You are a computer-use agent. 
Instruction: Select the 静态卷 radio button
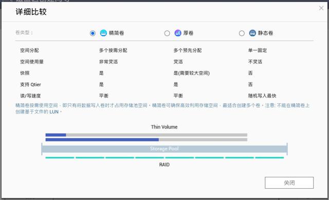click(242, 33)
